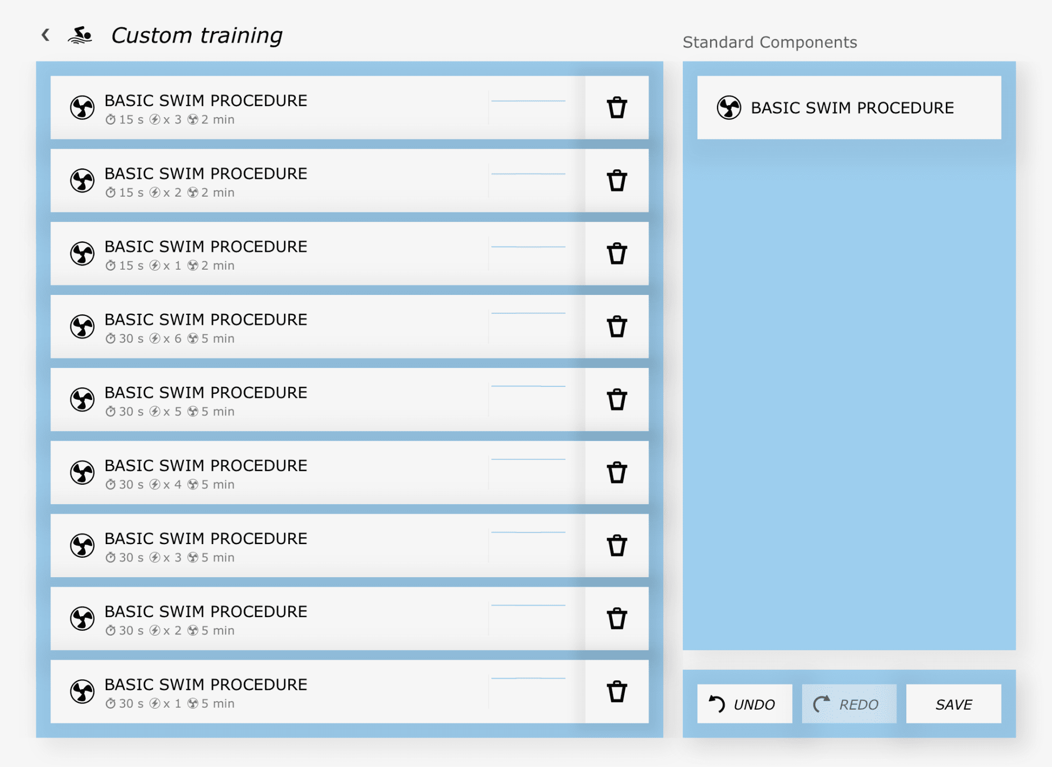The height and width of the screenshot is (767, 1052).
Task: Click the REDO button
Action: [849, 704]
